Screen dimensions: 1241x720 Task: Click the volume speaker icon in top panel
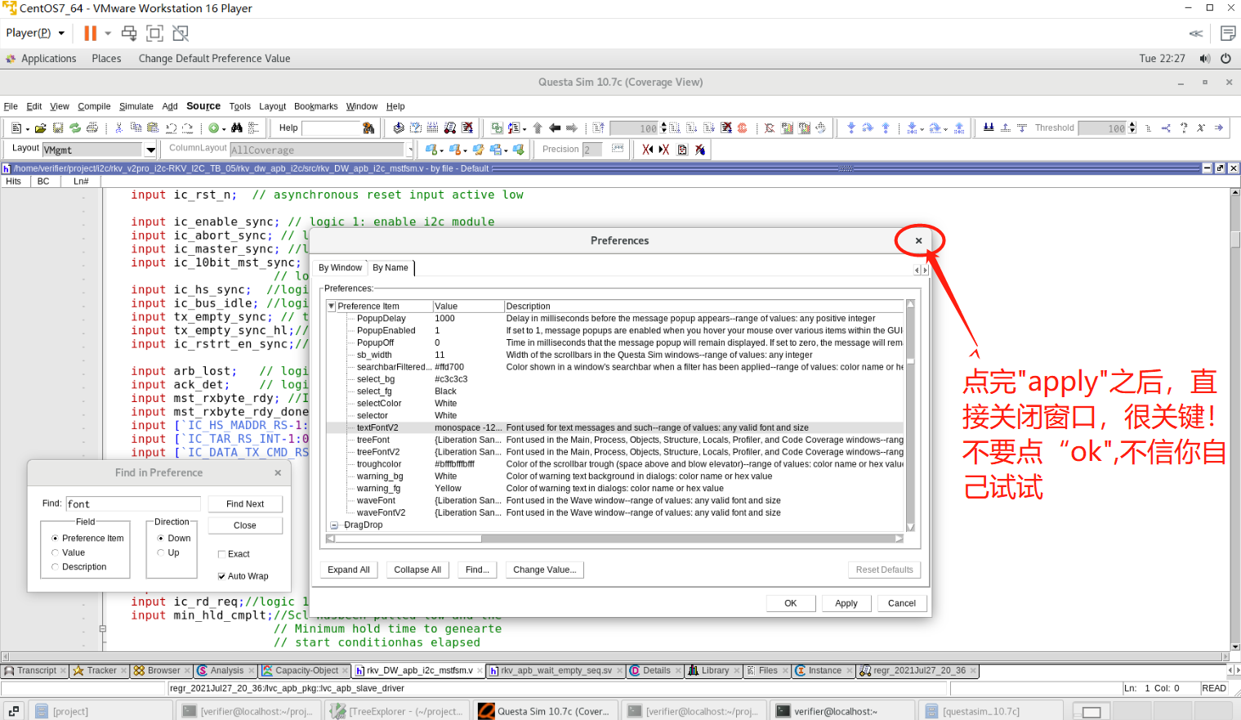1204,59
